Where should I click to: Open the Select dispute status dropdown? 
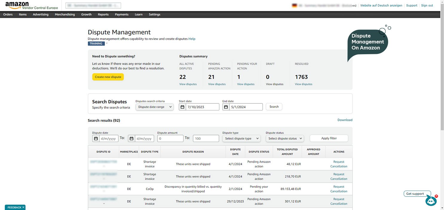click(x=285, y=139)
